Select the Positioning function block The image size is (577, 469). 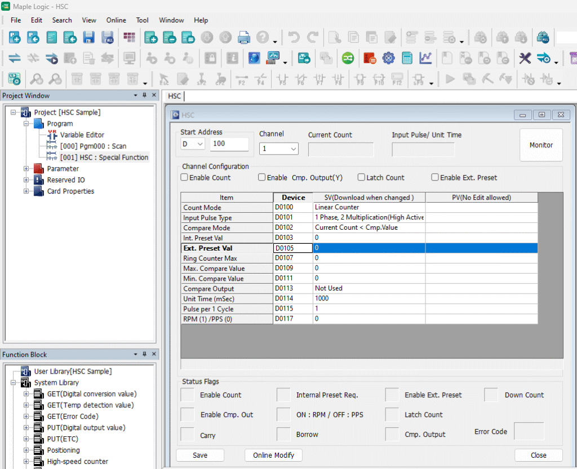pyautogui.click(x=63, y=450)
